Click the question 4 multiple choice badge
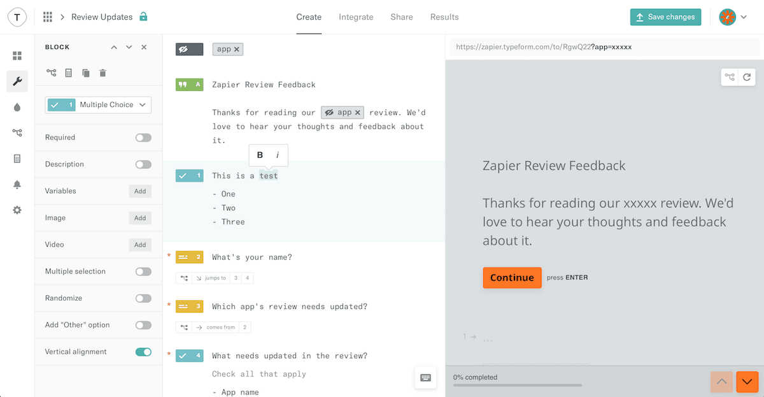This screenshot has width=764, height=397. [x=189, y=356]
